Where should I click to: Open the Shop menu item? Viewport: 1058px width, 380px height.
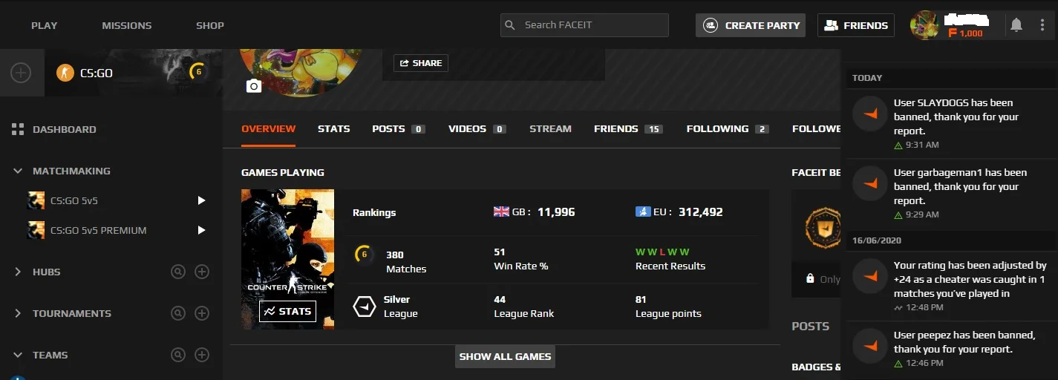210,25
